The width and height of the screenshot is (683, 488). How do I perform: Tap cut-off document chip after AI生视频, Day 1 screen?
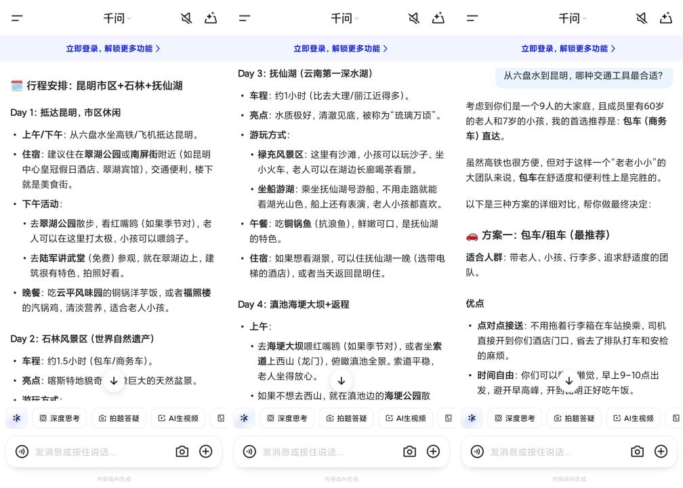(220, 418)
